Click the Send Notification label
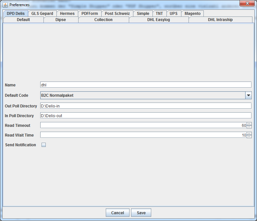The image size is (257, 221). point(20,145)
